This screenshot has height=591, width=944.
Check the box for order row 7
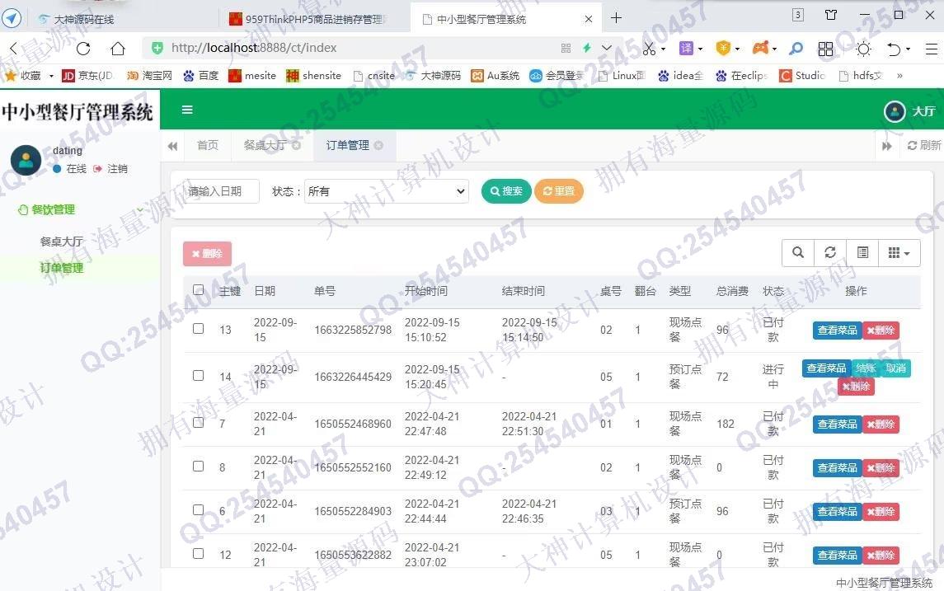[198, 423]
